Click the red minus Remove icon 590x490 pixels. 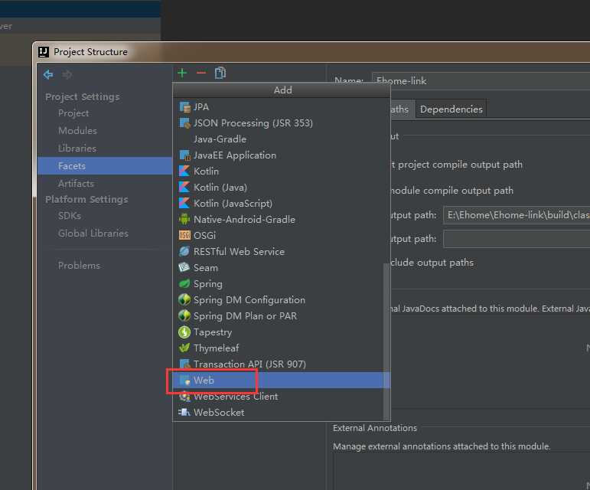[201, 73]
